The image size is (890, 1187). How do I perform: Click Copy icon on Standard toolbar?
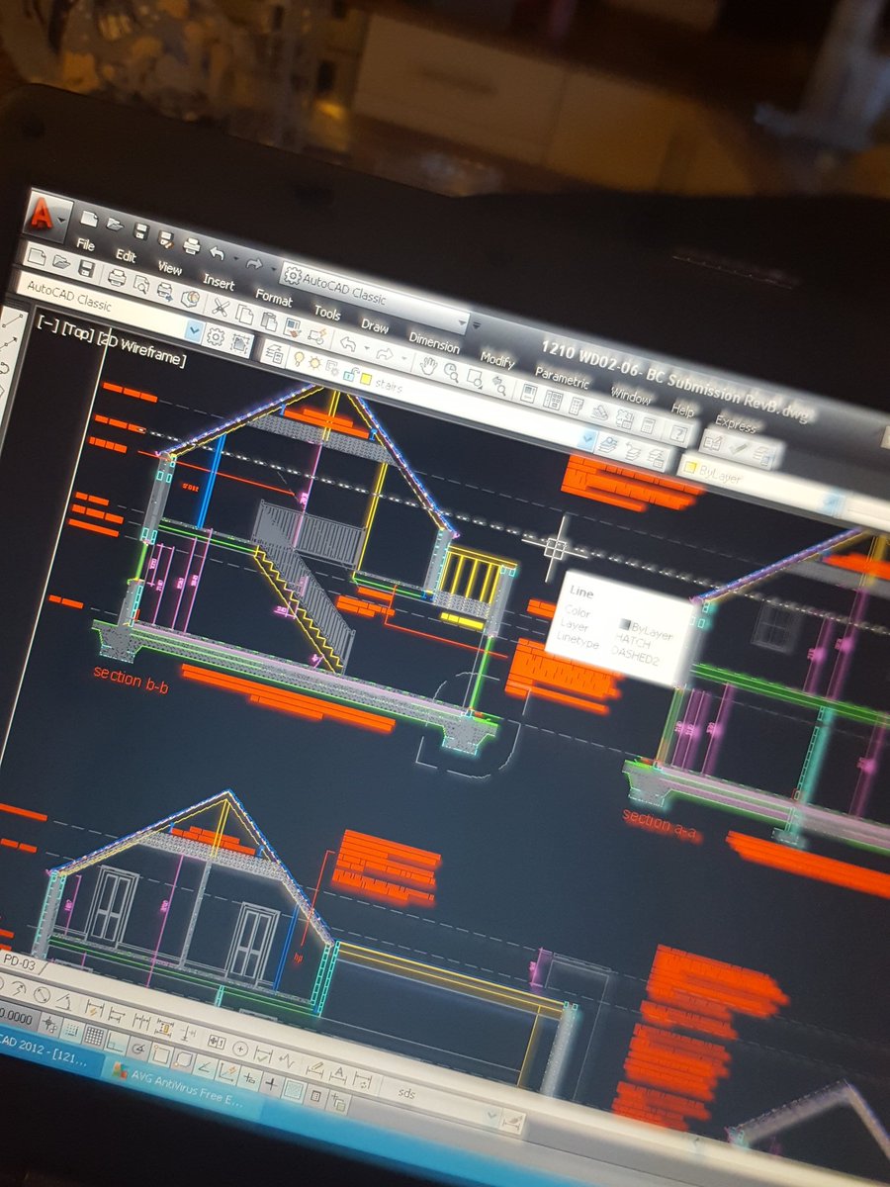(244, 314)
